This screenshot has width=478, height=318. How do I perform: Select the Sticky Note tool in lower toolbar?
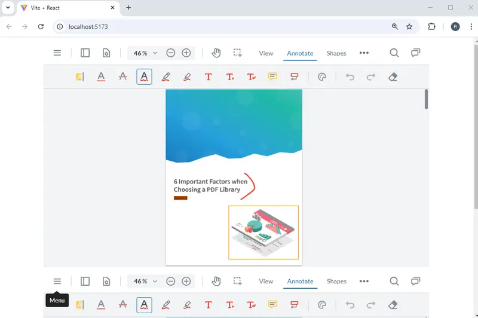pyautogui.click(x=273, y=305)
